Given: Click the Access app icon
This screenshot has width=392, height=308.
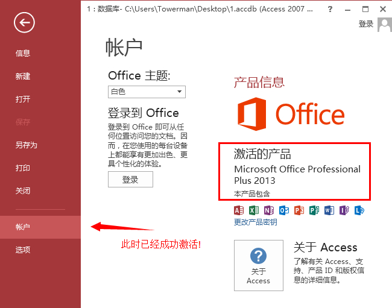Looking at the screenshot, I should (x=239, y=210).
